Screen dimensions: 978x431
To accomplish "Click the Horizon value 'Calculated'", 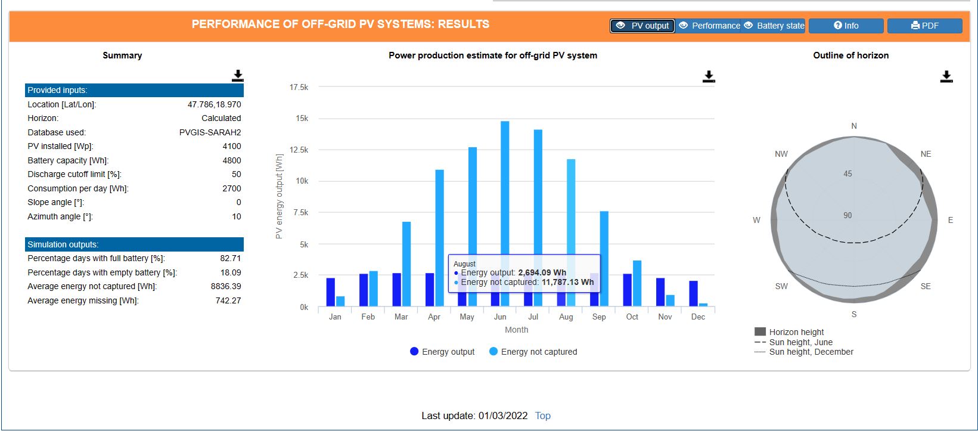I will (x=221, y=118).
